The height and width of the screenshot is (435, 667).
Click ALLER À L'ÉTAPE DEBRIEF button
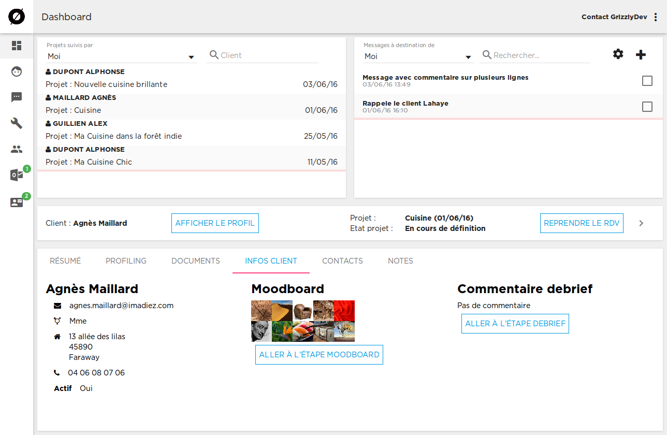515,324
